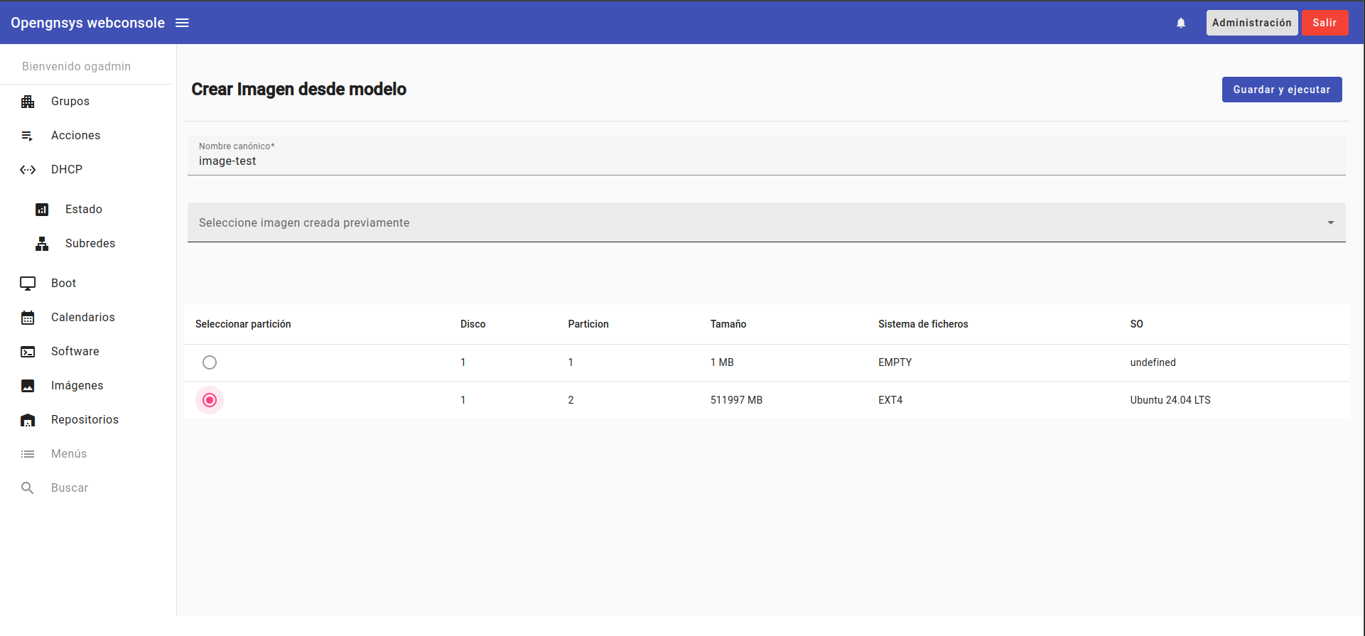Focus the Nombre canónico input field
Viewport: 1365px width, 636px height.
pos(766,161)
